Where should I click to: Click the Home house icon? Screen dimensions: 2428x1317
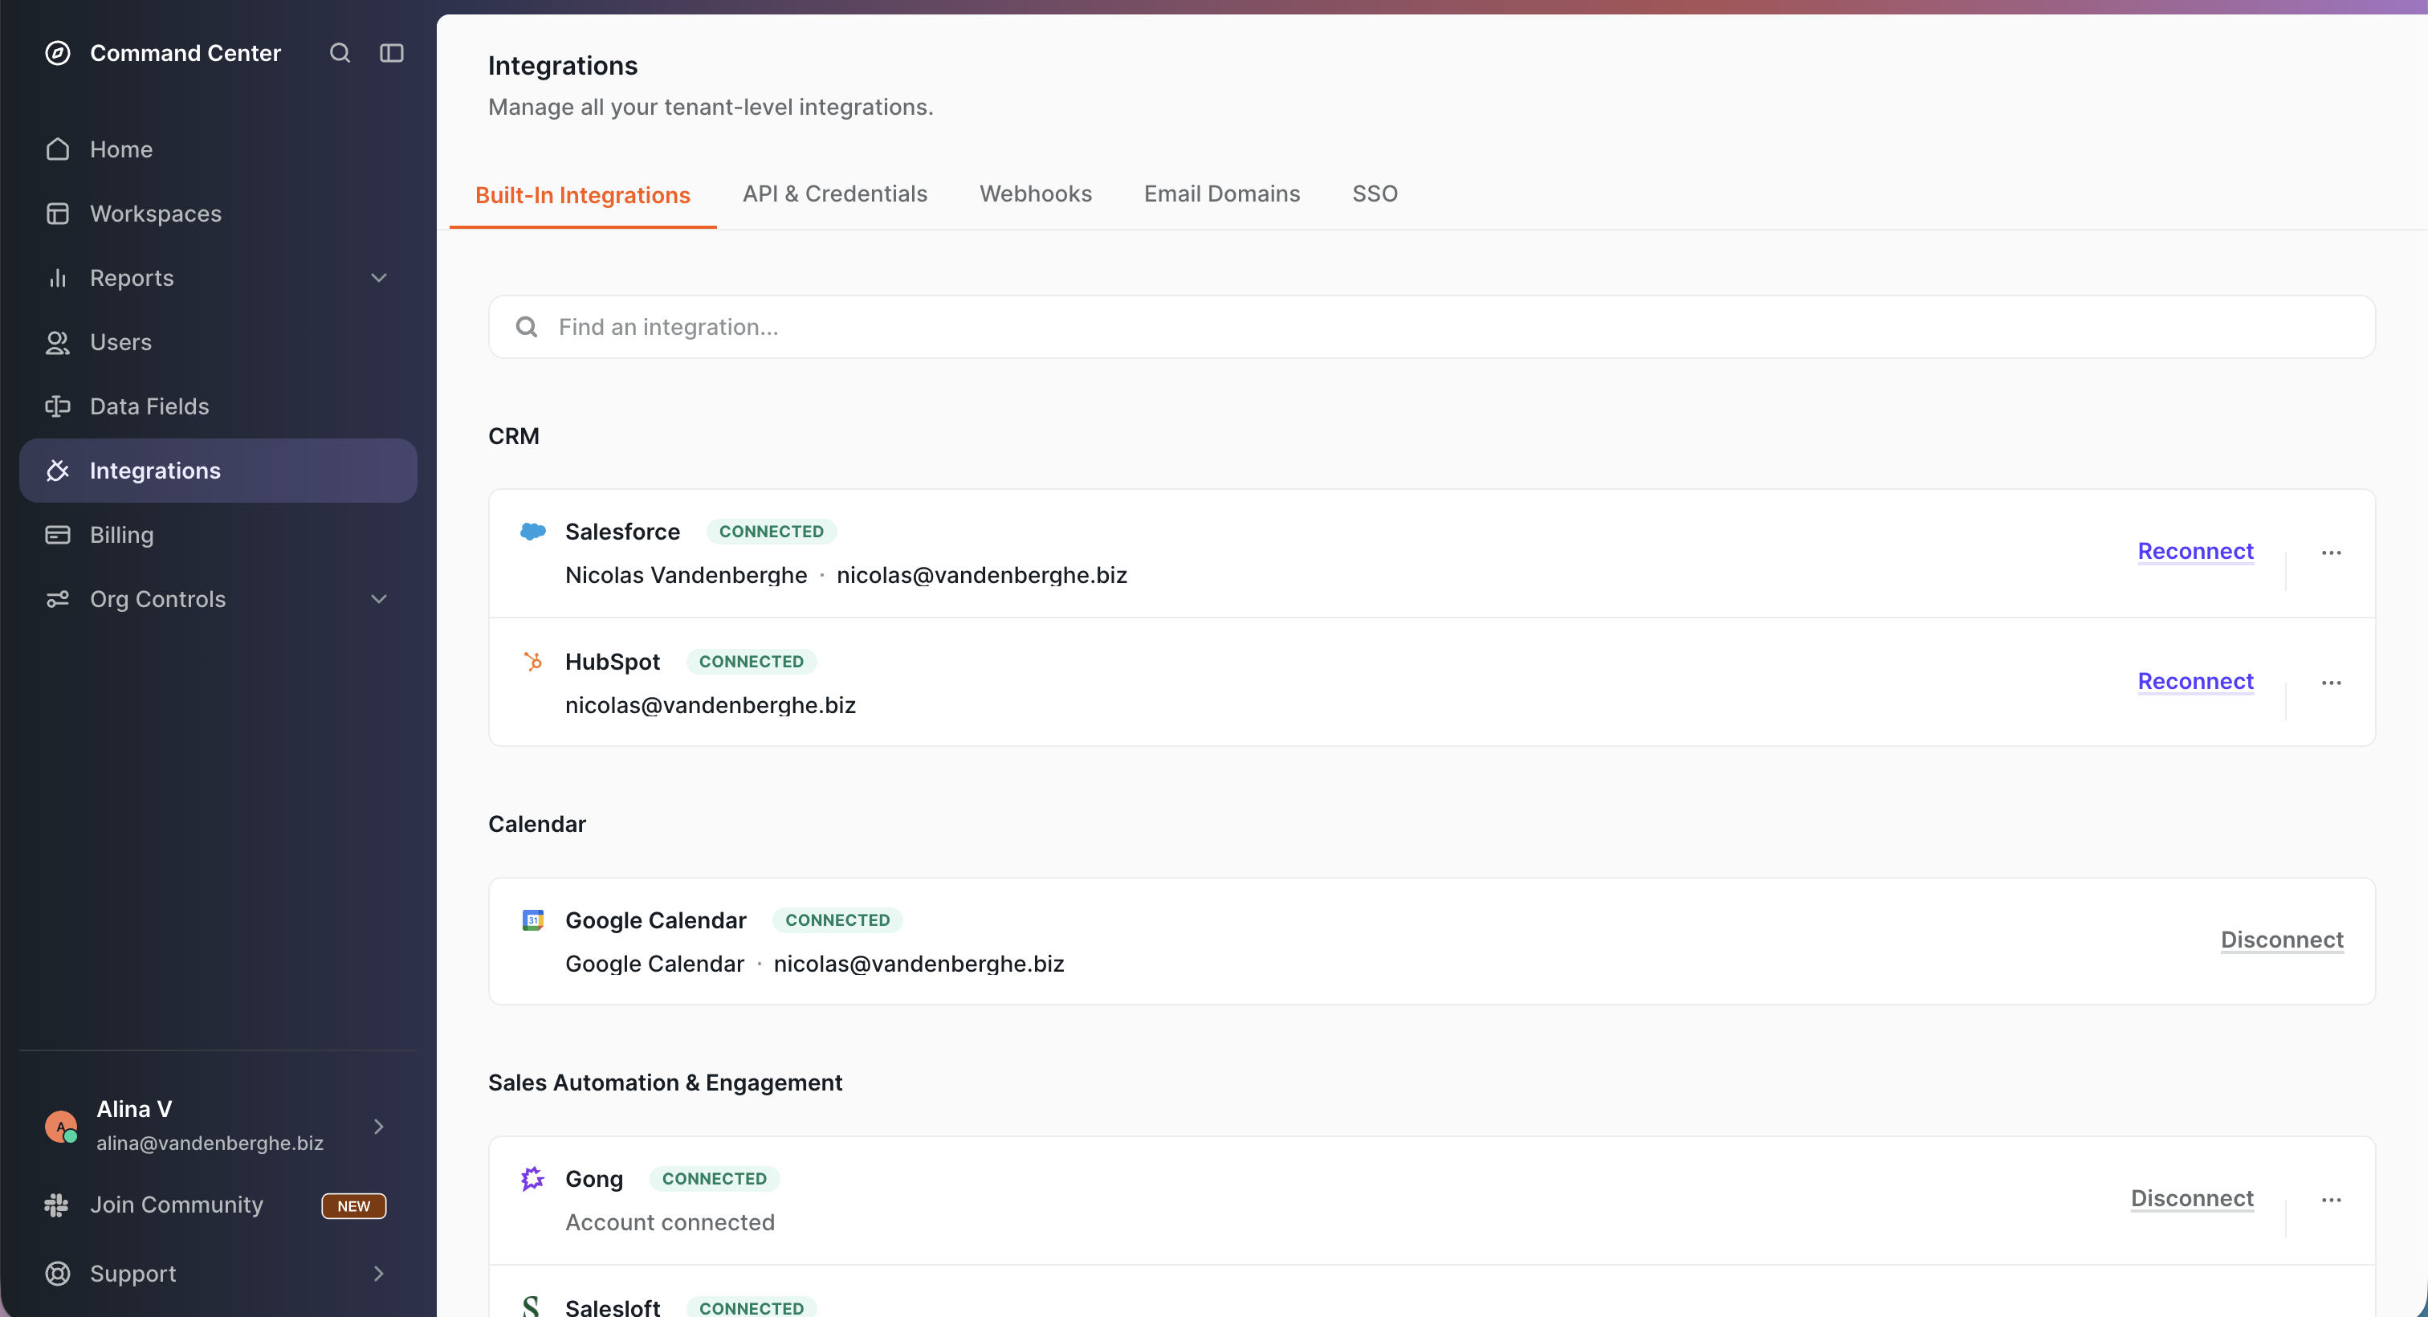(58, 149)
